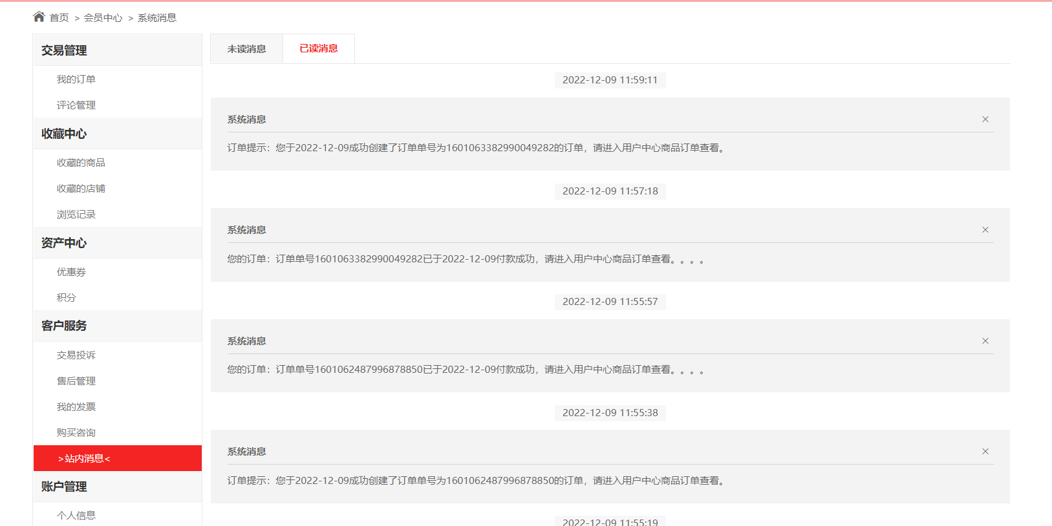This screenshot has height=526, width=1052.
Task: Dismiss the 11:59:11 system message
Action: coord(985,119)
